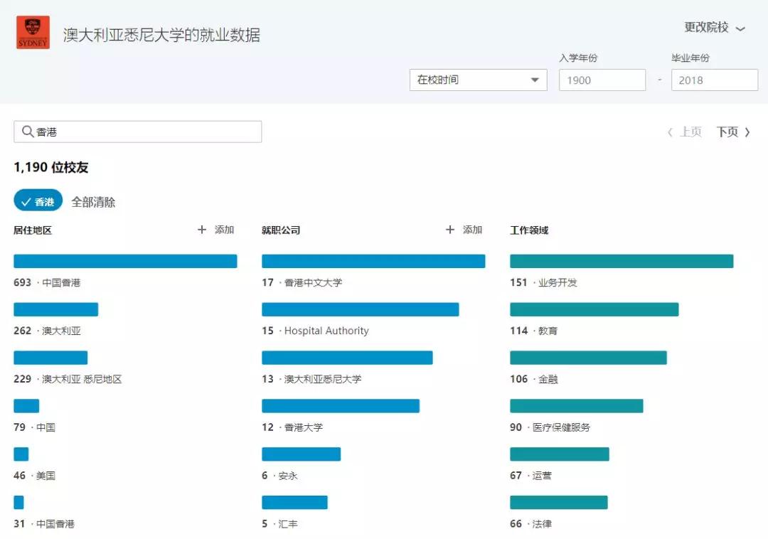Click the 下页 next page arrow
The image size is (768, 539).
click(747, 132)
